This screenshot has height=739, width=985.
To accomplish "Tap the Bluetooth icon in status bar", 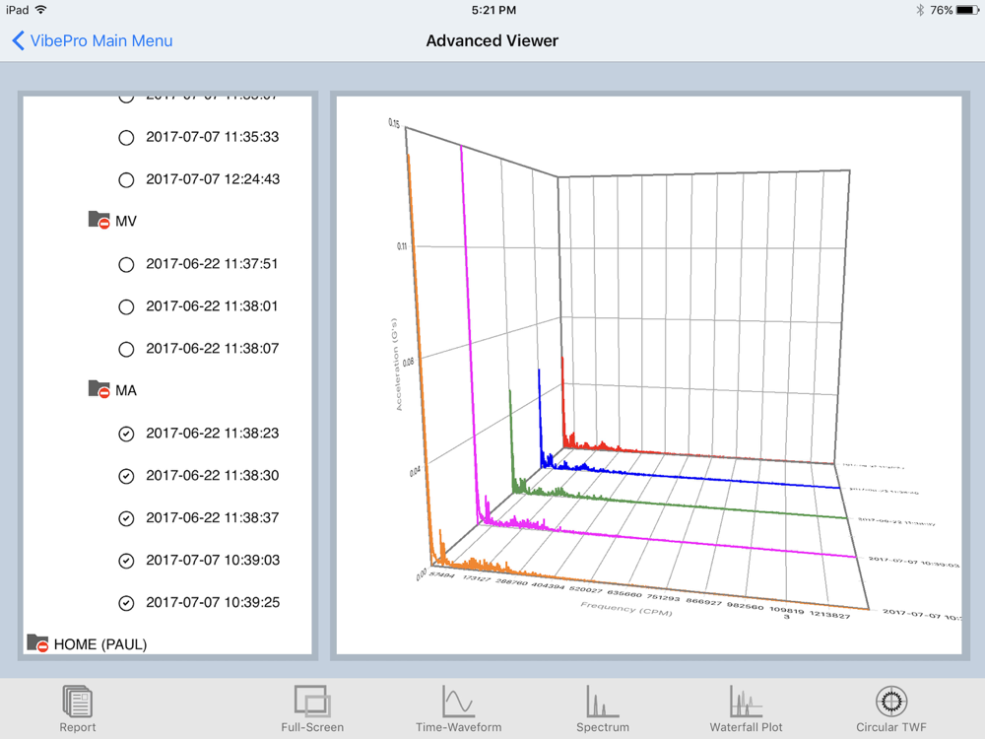I will coord(920,10).
